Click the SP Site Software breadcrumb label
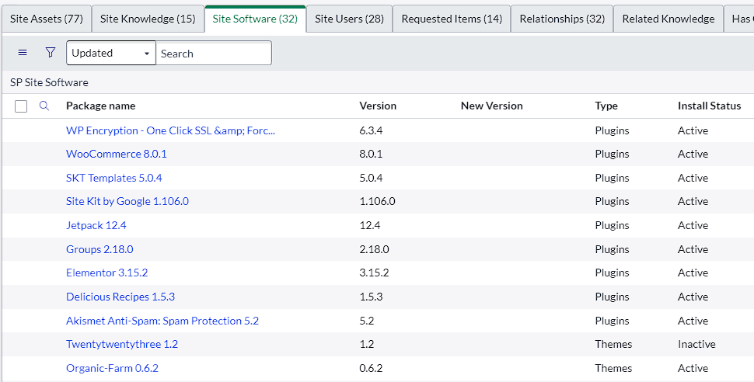The width and height of the screenshot is (754, 382). click(49, 82)
